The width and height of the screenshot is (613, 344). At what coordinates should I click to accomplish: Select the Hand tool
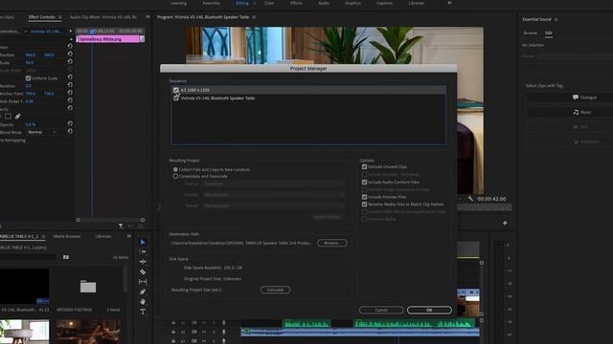(143, 302)
